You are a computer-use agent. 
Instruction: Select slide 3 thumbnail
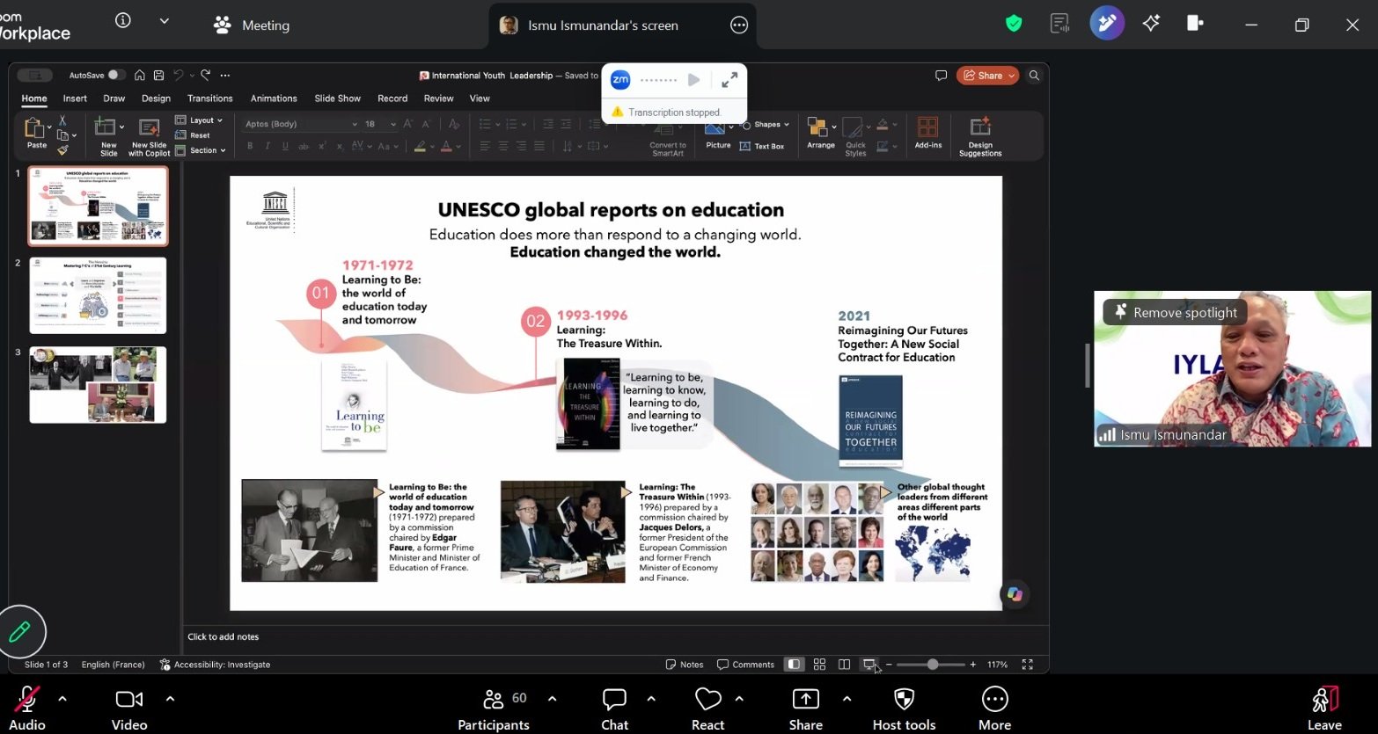point(98,385)
